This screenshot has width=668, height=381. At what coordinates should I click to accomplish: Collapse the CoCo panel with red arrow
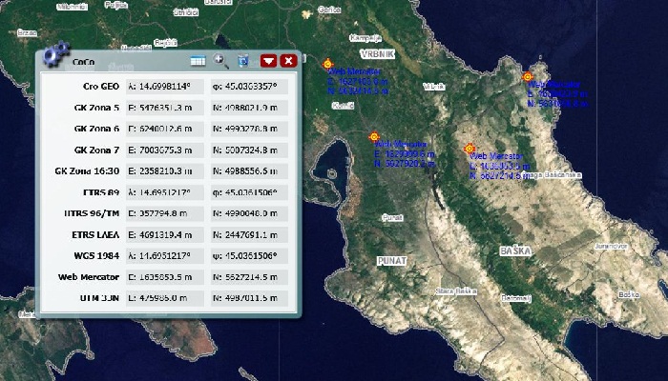pos(268,61)
